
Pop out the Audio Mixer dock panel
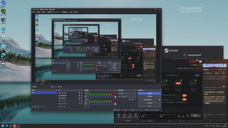click(116, 90)
